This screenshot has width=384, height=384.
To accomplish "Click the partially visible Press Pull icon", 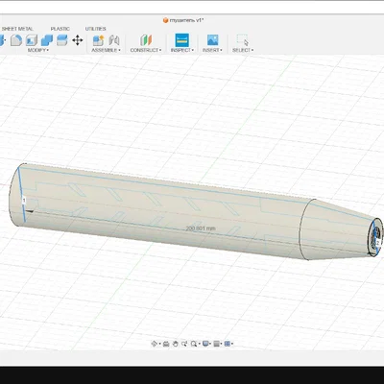I will 3,40.
